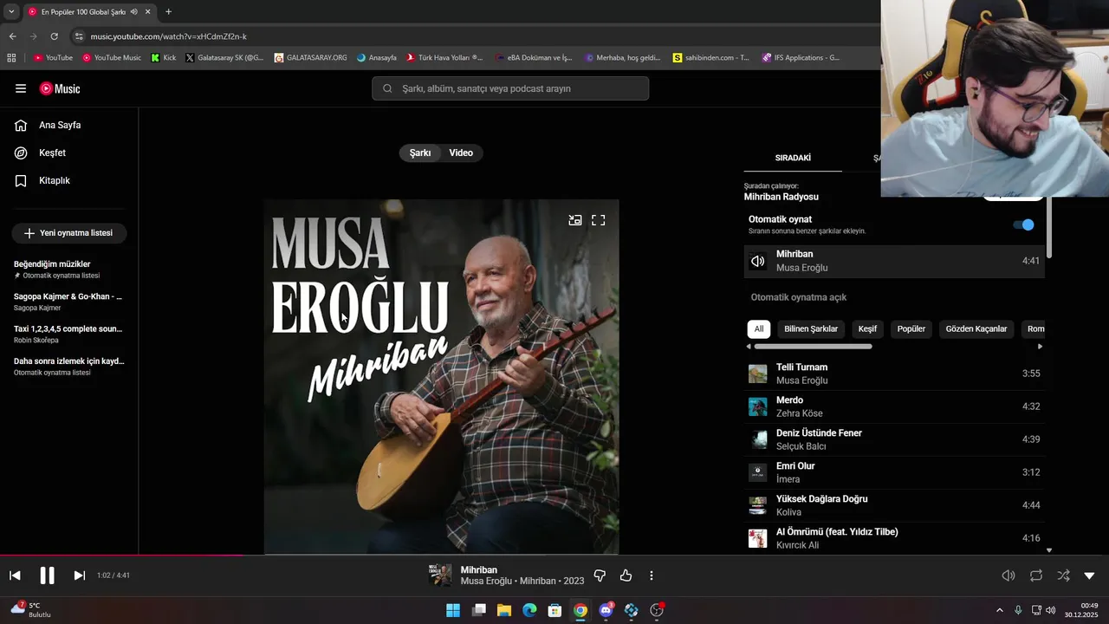This screenshot has width=1109, height=624.
Task: Play Al Ömrümü by Kıvırcık Ali
Action: tap(894, 538)
